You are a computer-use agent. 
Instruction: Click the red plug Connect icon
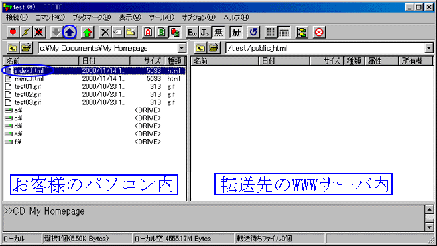pyautogui.click(x=13, y=33)
